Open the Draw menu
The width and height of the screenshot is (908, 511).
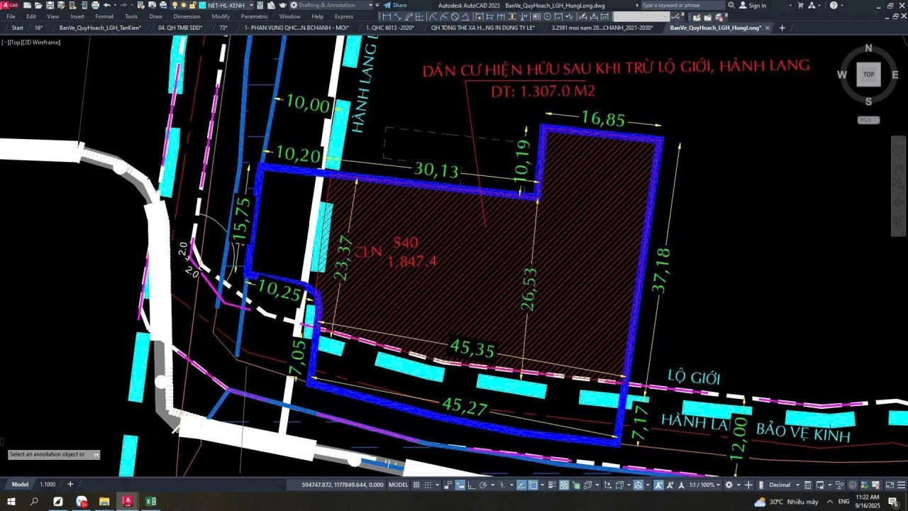point(155,16)
